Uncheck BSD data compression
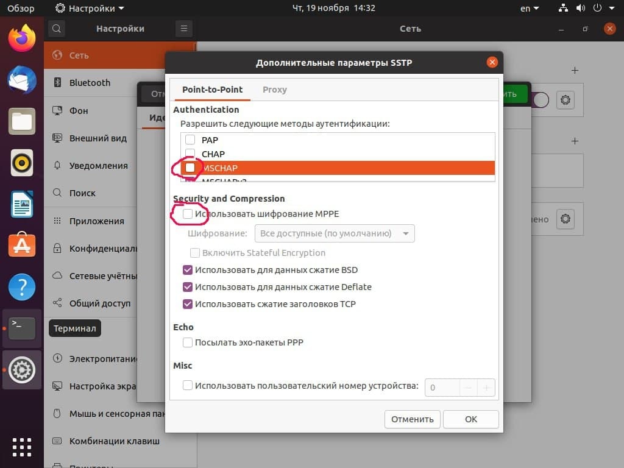Screen dimensions: 624x468 click(188, 270)
